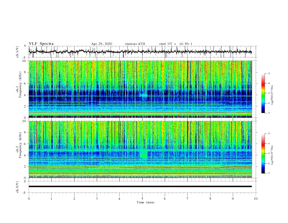Click the ch.1 "Frequency (kHz)" axis label

[x=20, y=85]
